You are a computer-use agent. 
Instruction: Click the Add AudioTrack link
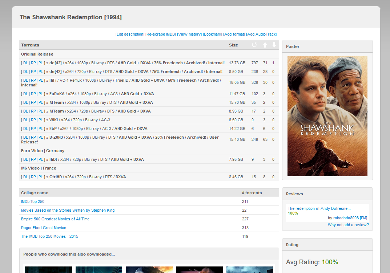point(261,34)
